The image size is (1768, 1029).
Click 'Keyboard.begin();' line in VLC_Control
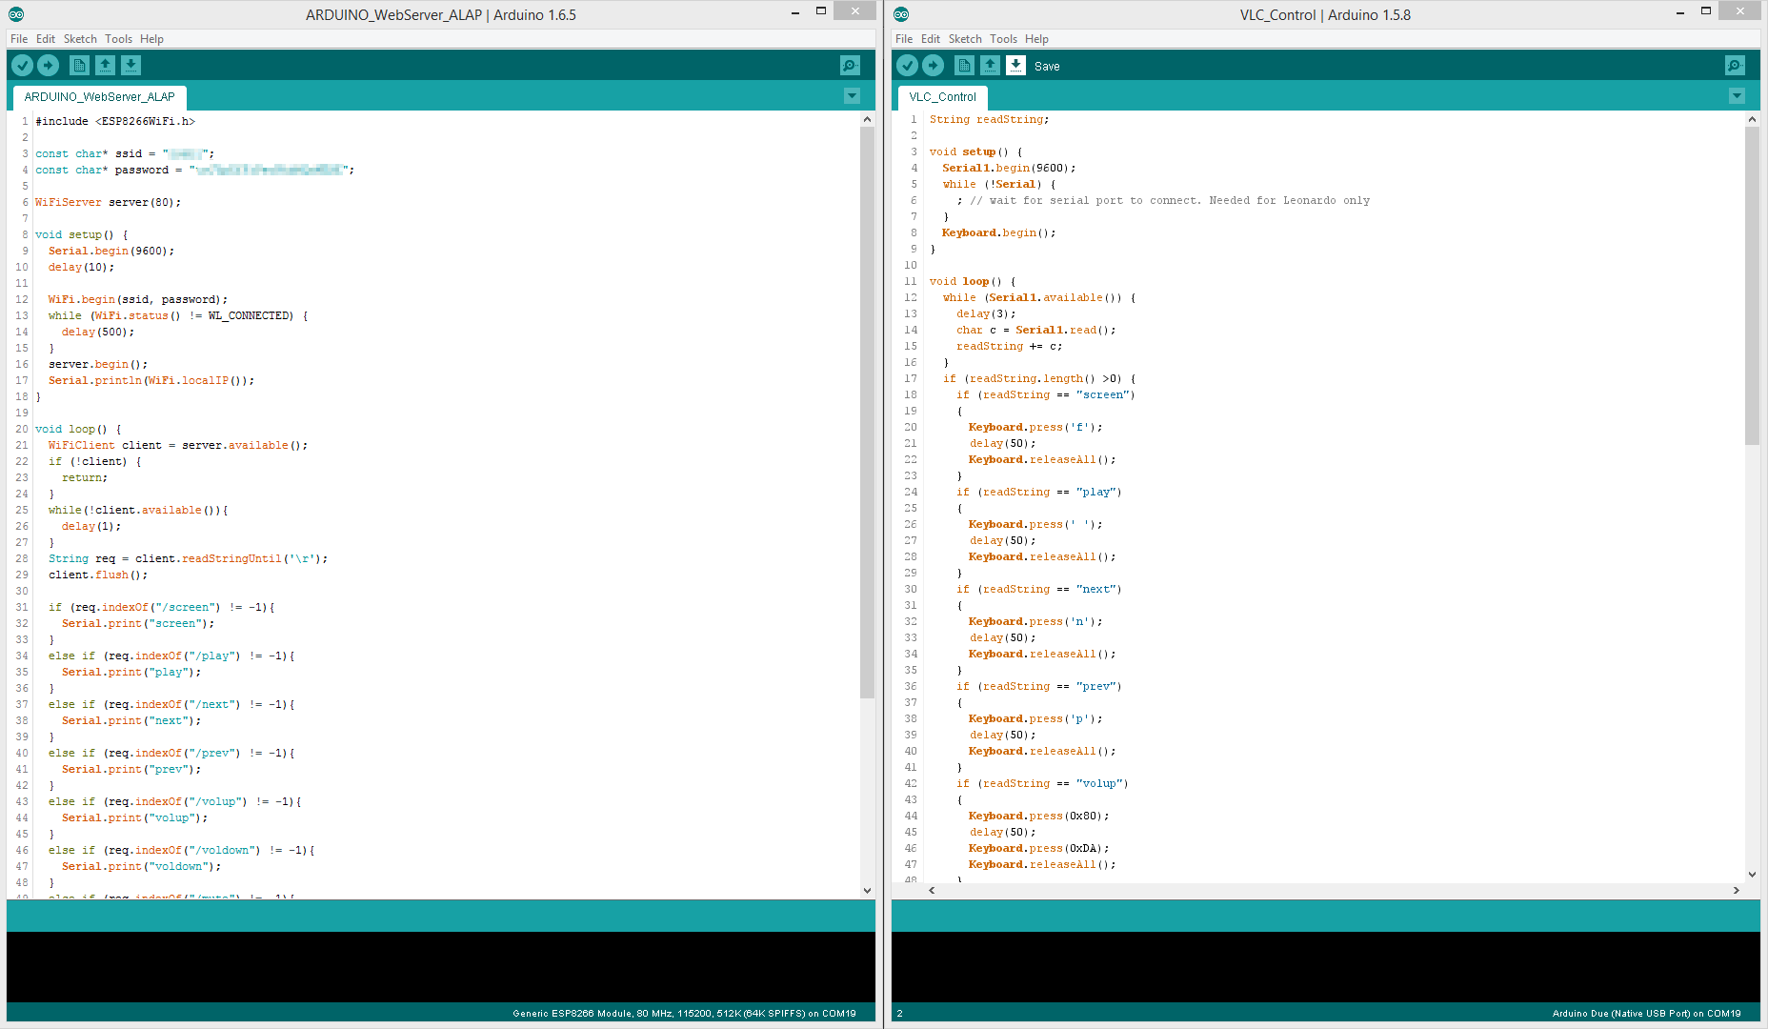coord(998,233)
